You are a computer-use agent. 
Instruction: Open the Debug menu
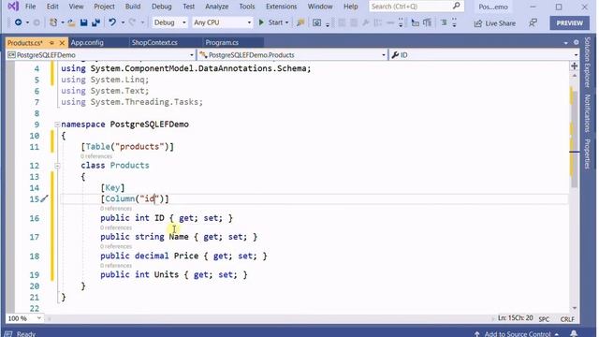tap(162, 7)
